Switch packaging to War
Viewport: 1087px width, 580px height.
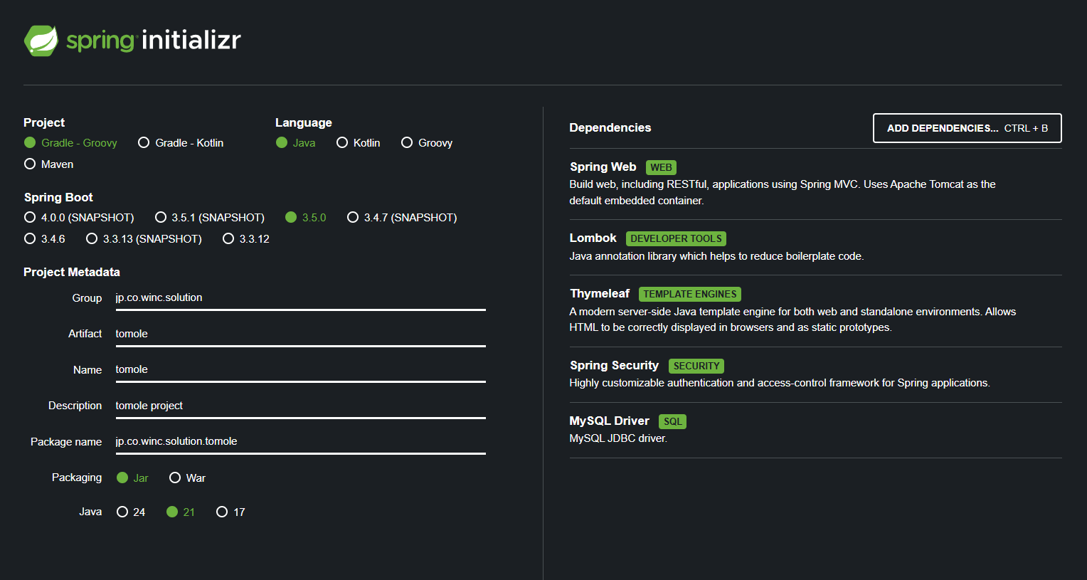[175, 478]
